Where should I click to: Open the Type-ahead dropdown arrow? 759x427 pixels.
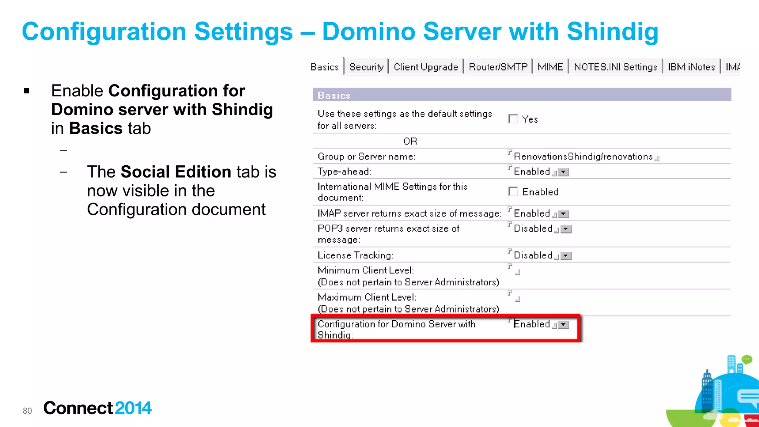pos(563,172)
